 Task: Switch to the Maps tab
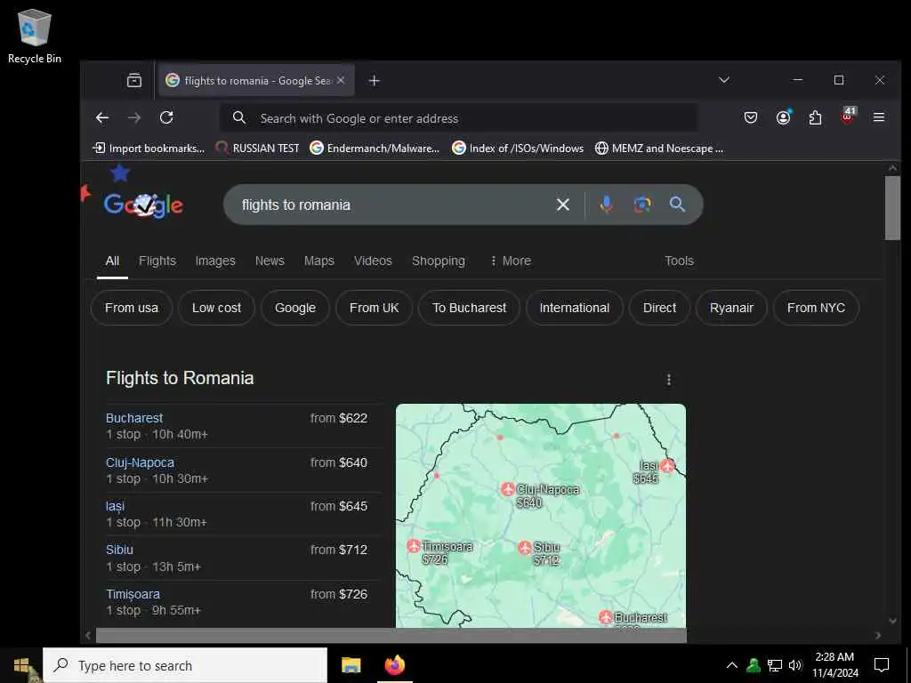tap(319, 261)
